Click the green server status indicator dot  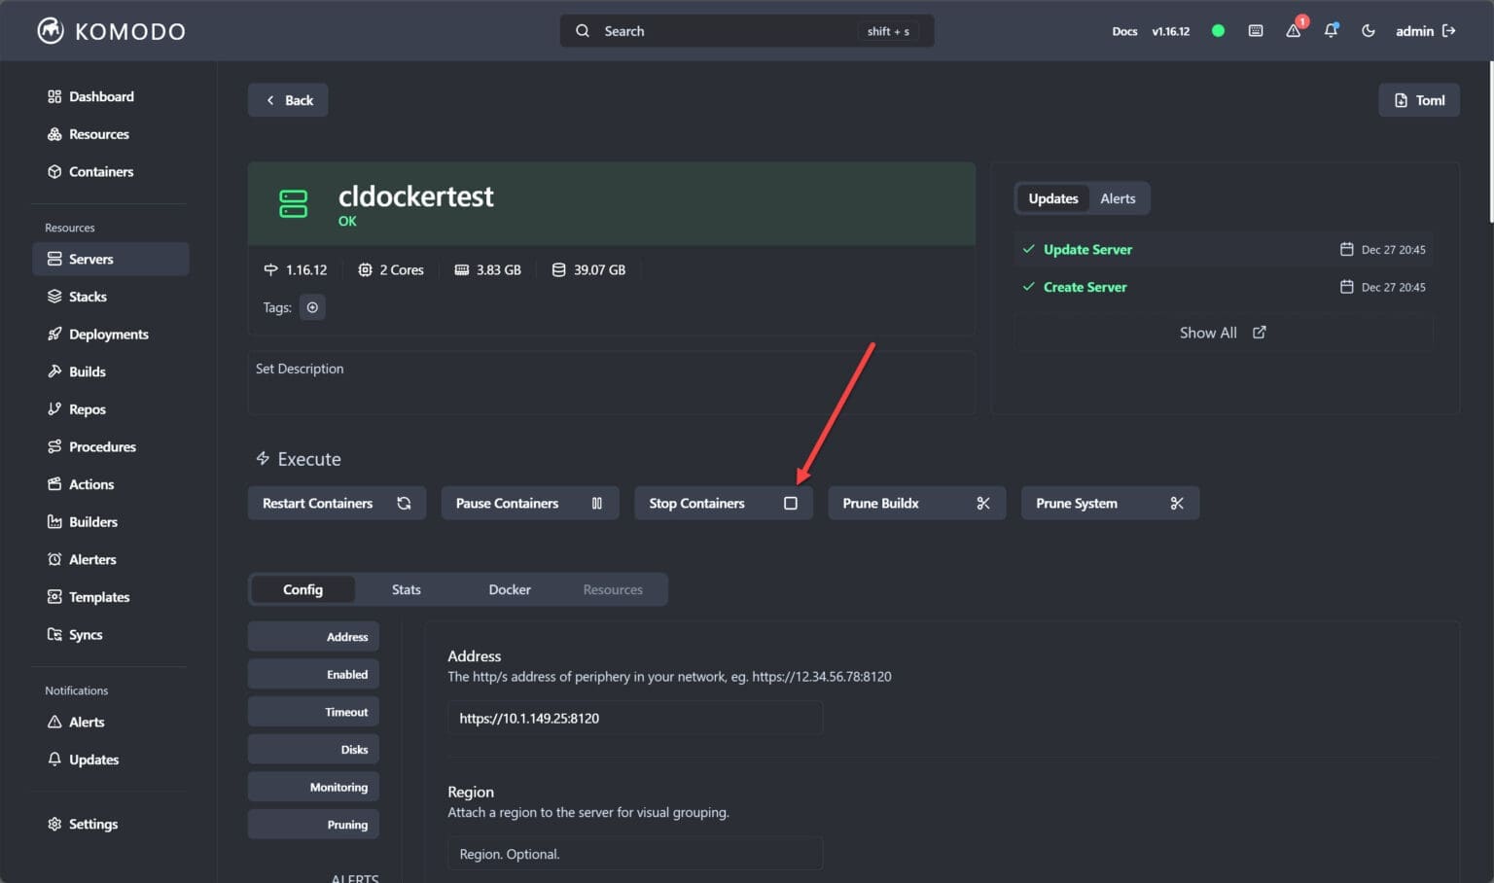tap(1218, 30)
